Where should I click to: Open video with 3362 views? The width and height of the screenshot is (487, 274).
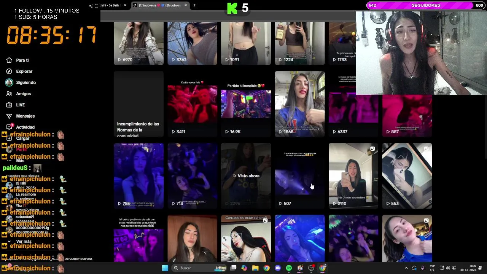(x=192, y=43)
